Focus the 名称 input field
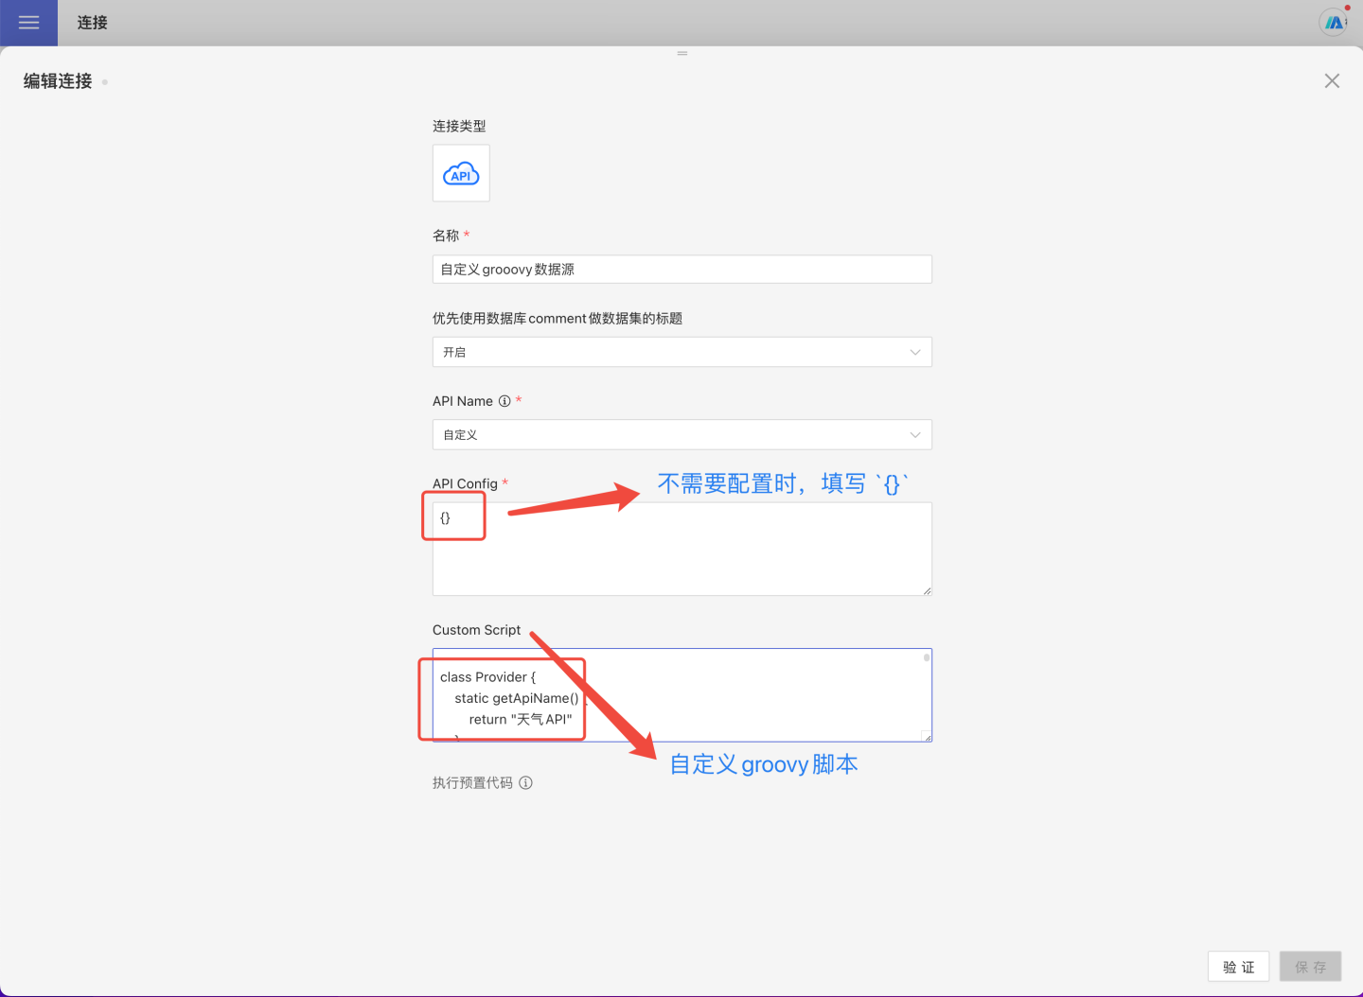The height and width of the screenshot is (997, 1363). click(x=681, y=270)
